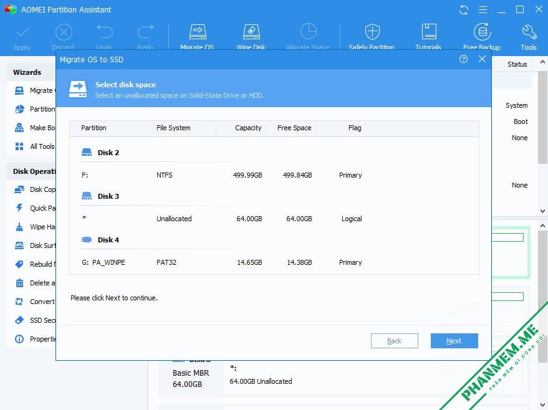Image resolution: width=548 pixels, height=410 pixels.
Task: Click the Next button
Action: [x=454, y=341]
